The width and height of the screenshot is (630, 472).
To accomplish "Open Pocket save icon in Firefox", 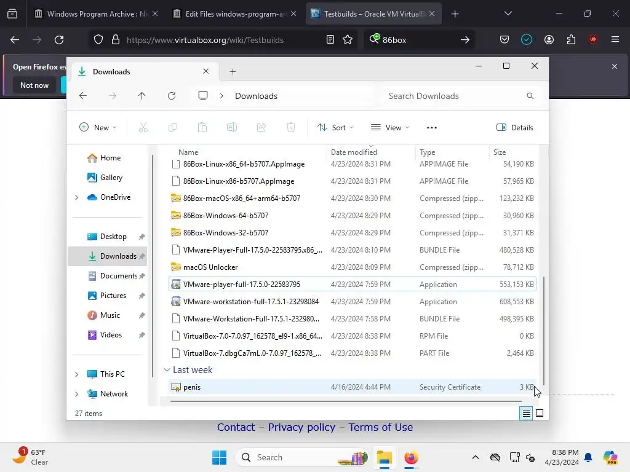I will (504, 40).
